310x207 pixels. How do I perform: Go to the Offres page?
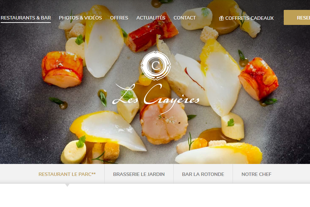pos(119,18)
